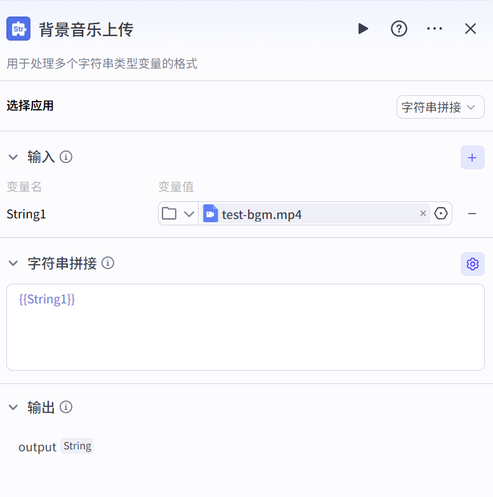The height and width of the screenshot is (497, 493).
Task: Open the three-dot more options menu
Action: 435,29
